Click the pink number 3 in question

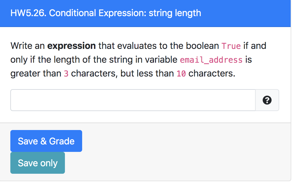pyautogui.click(x=66, y=74)
